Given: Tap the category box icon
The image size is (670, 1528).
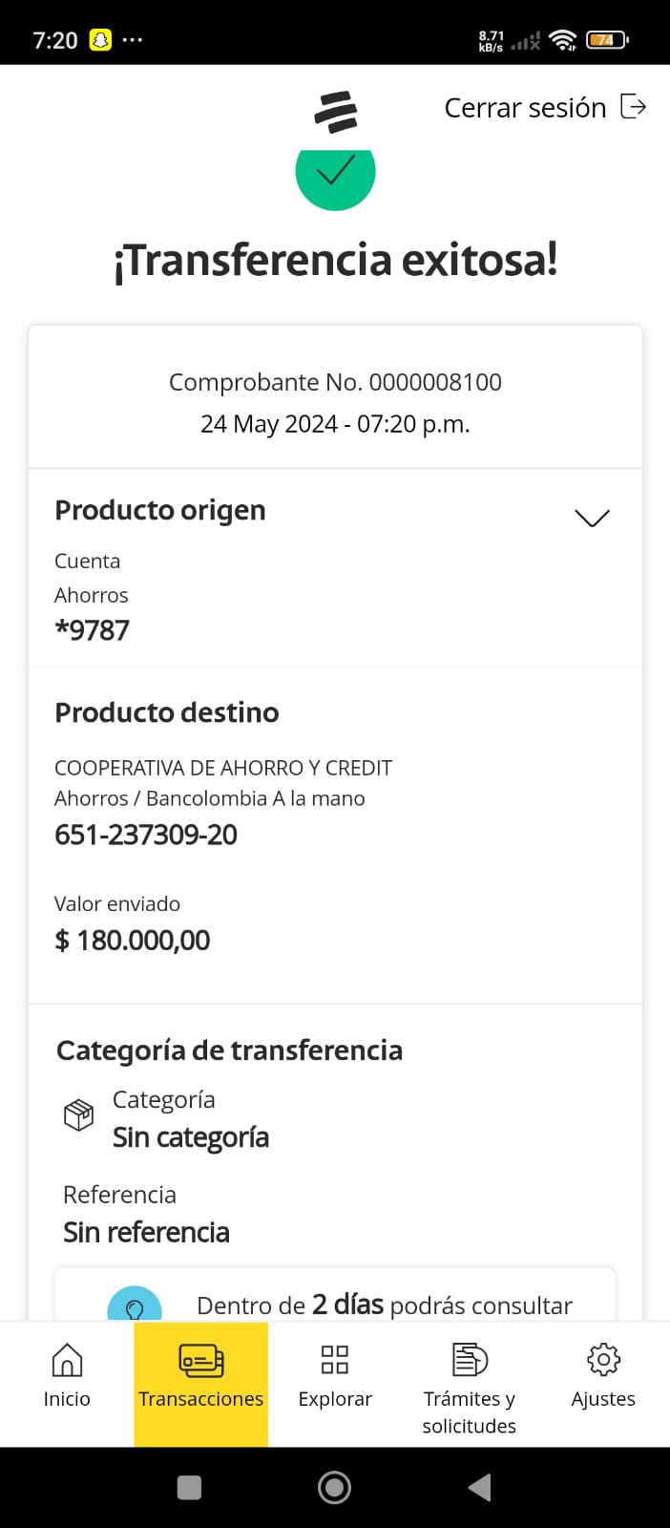Looking at the screenshot, I should [78, 1114].
